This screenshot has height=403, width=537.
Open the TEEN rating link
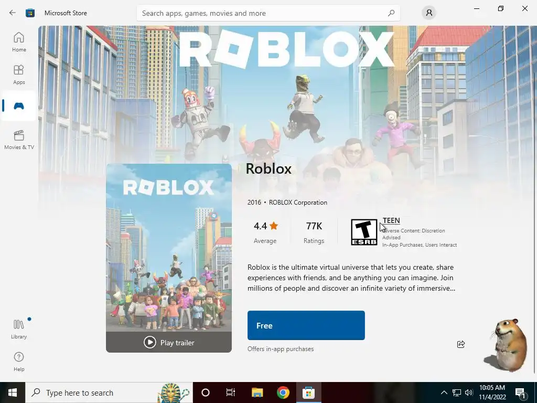391,221
